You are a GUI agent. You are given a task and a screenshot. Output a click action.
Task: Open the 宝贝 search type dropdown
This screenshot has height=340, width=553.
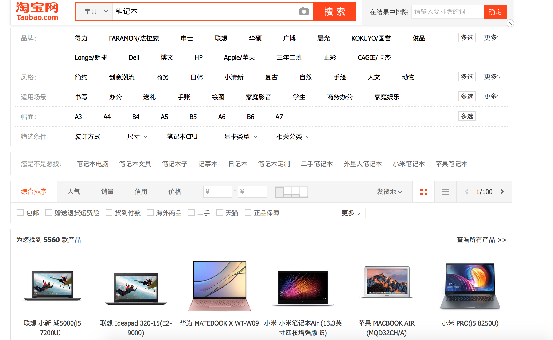[95, 11]
